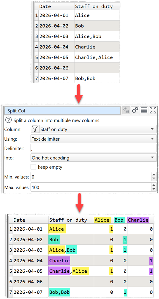Select the Bob column value for 2026-04-03
Viewport: 159px width, 299px height.
point(121,250)
